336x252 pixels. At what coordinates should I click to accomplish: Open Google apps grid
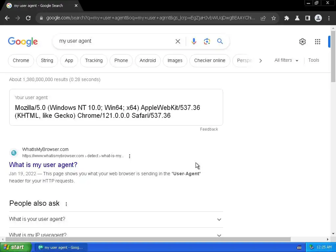318,42
